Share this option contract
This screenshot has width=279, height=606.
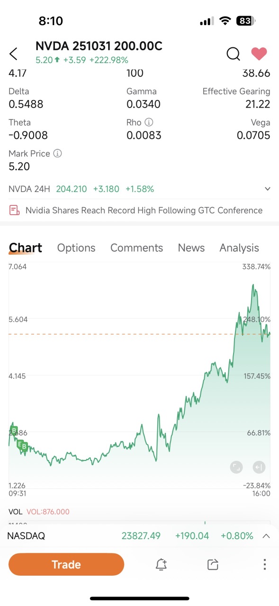tap(212, 564)
